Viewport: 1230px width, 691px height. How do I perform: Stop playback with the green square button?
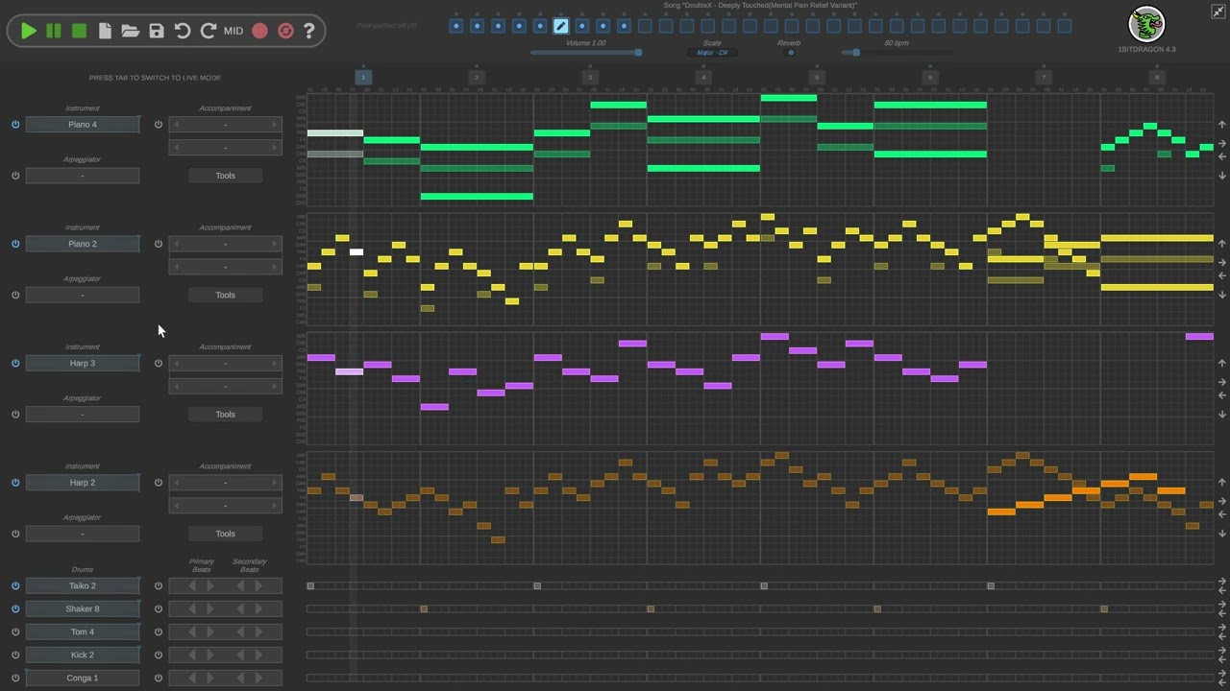[79, 31]
